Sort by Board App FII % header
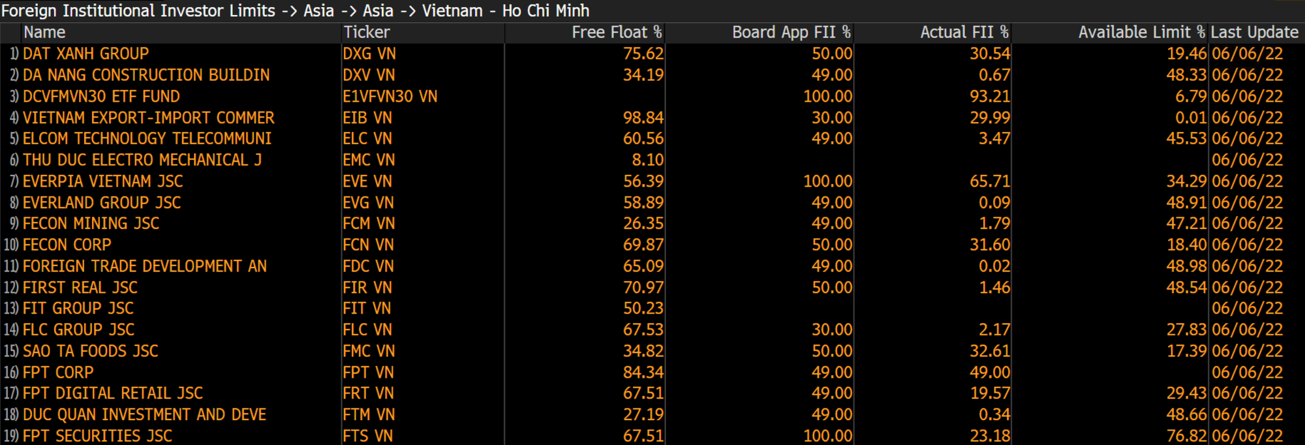The height and width of the screenshot is (445, 1305). click(x=791, y=32)
